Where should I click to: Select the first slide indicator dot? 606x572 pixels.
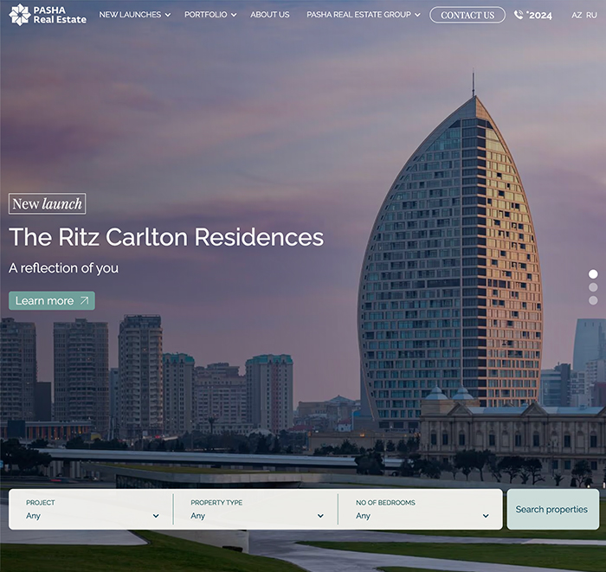tap(593, 273)
